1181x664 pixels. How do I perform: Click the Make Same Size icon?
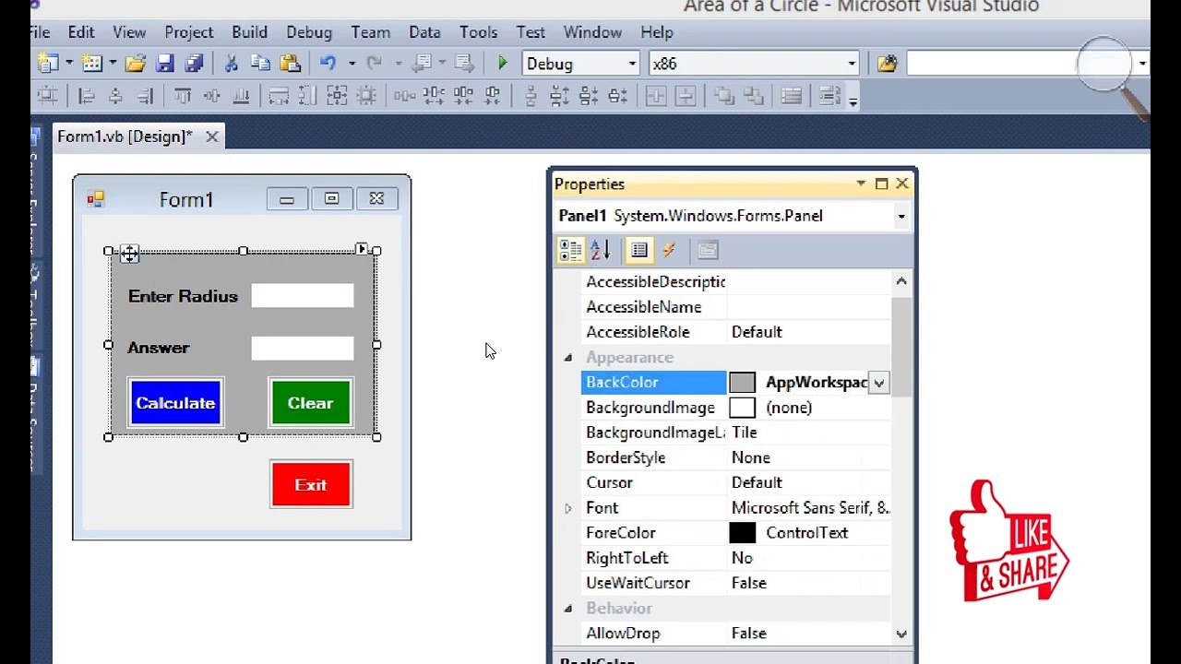click(337, 96)
